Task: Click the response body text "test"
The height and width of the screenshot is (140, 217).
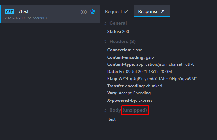Action: point(112,119)
